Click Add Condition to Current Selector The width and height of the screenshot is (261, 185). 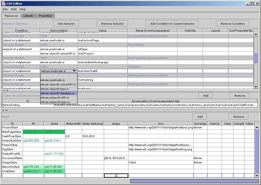(x=172, y=24)
